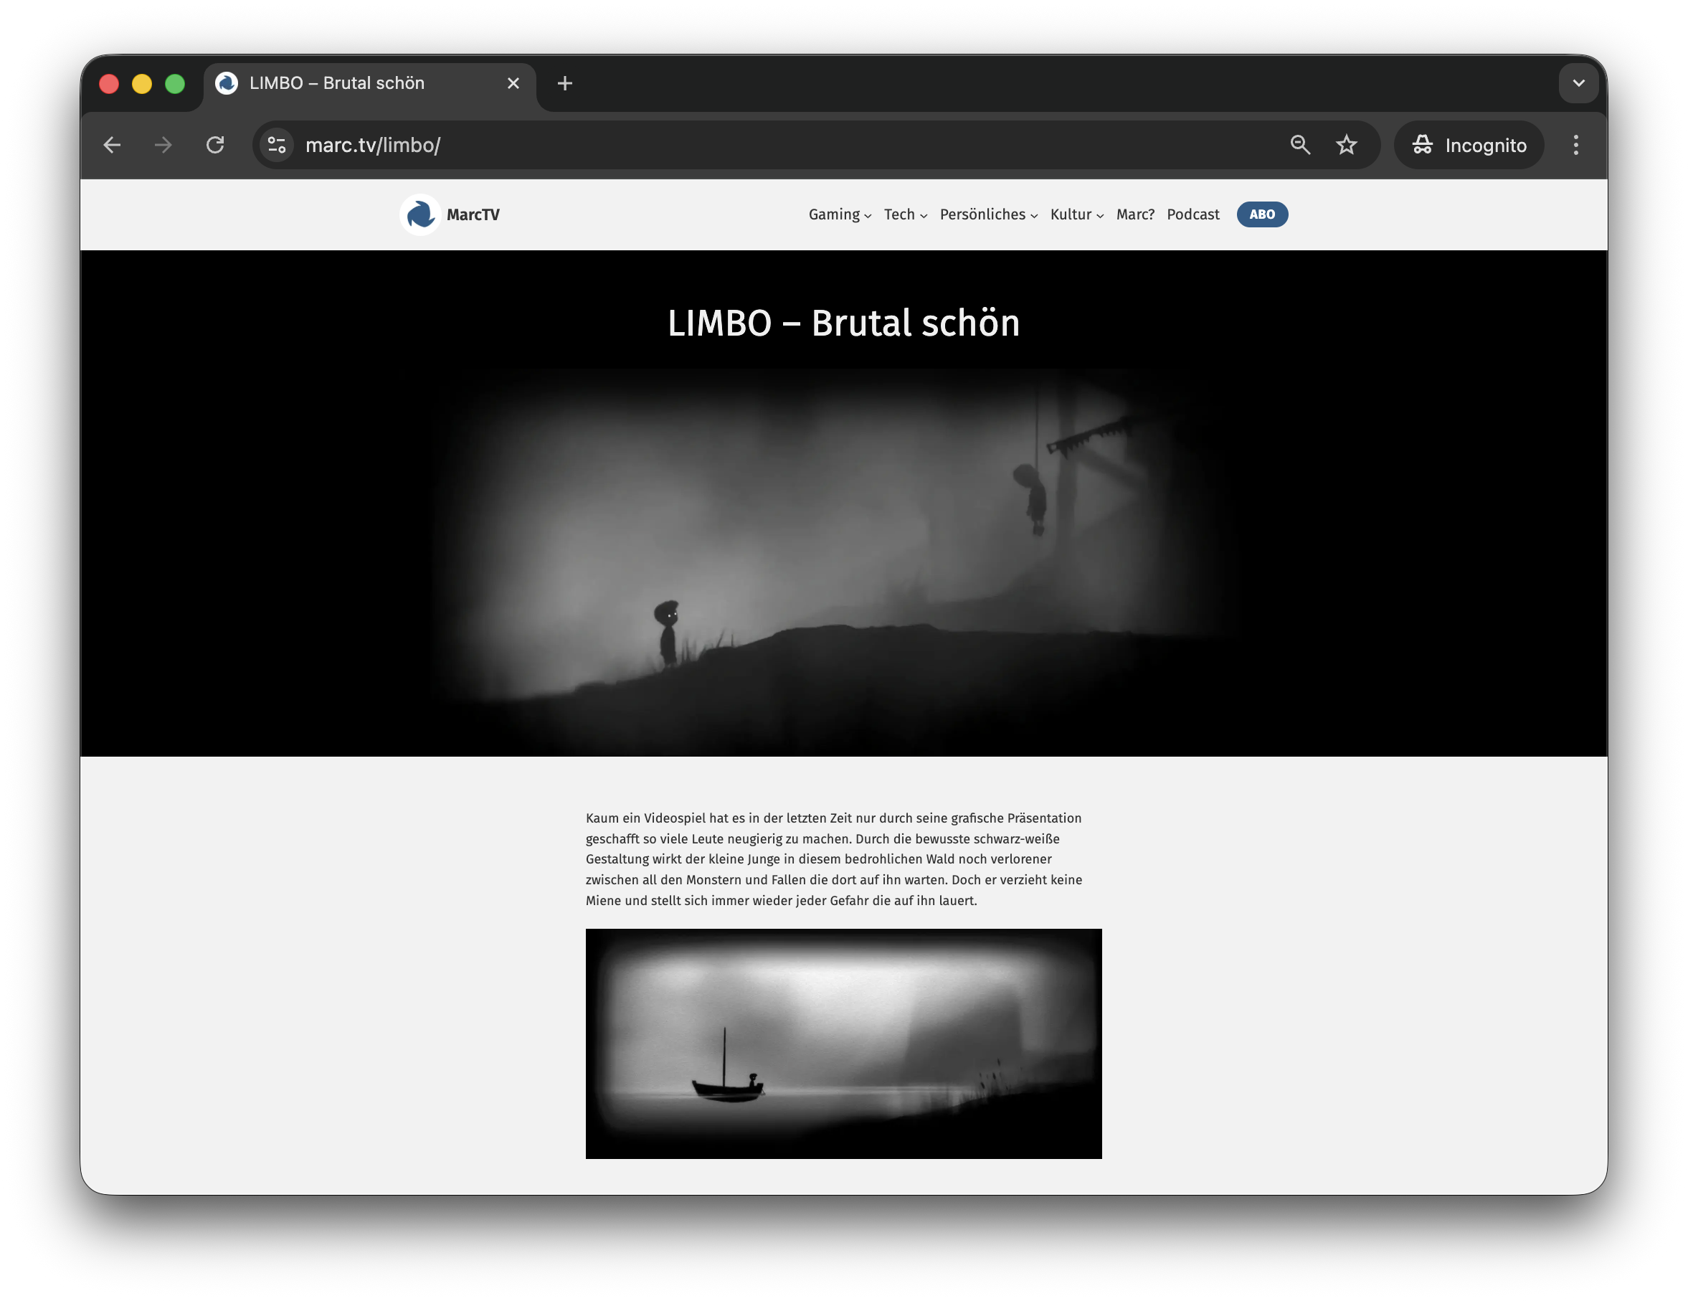Click the browser back arrow
Viewport: 1688px width, 1301px height.
pos(112,146)
